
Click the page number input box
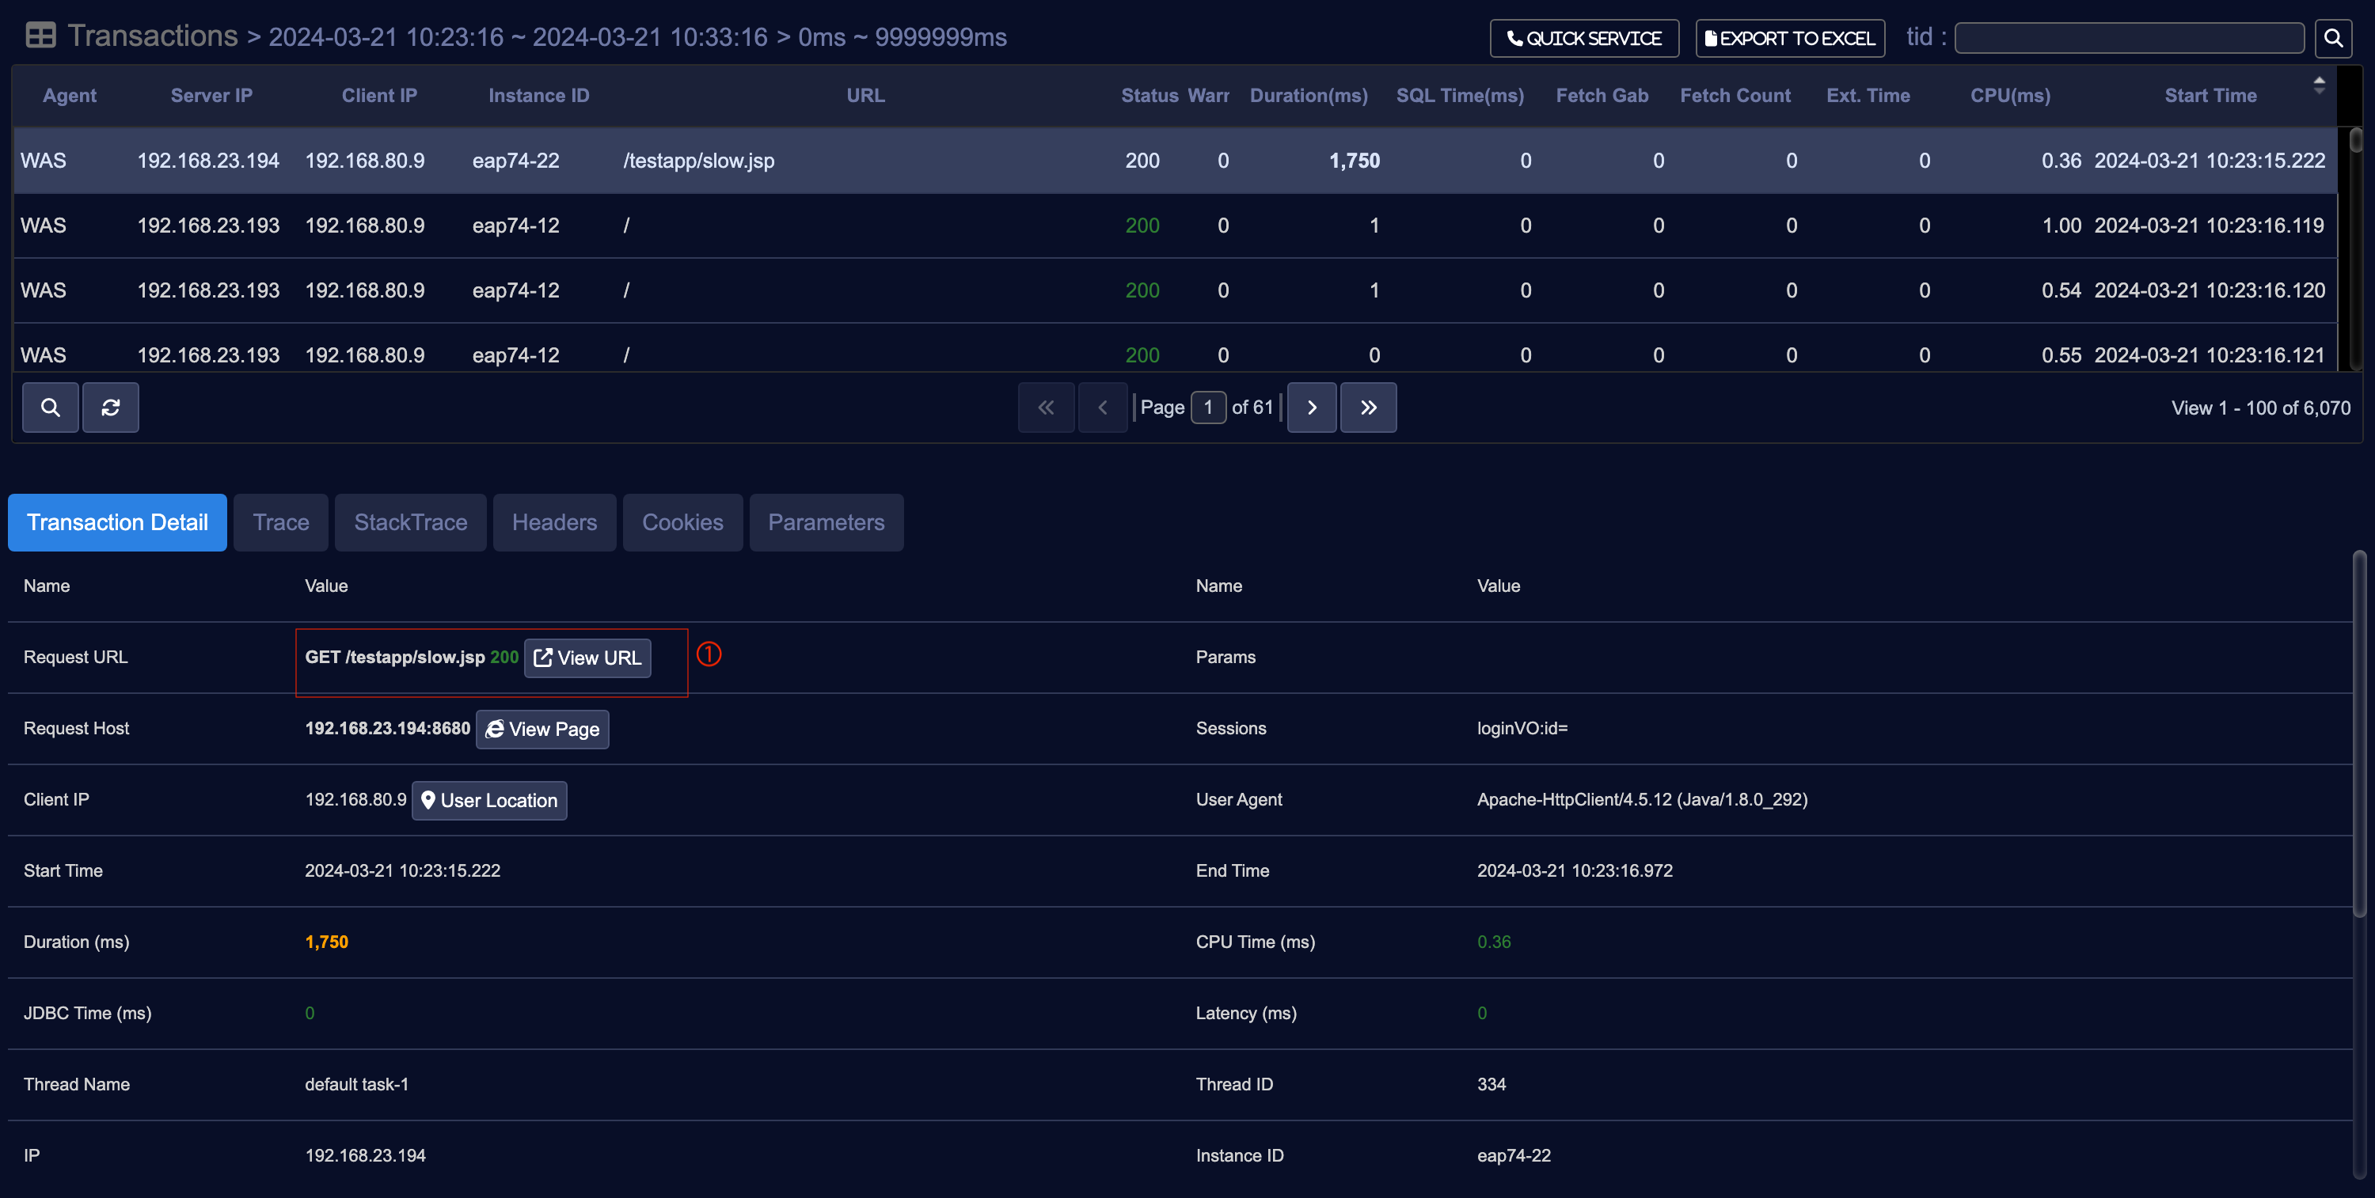[1208, 408]
